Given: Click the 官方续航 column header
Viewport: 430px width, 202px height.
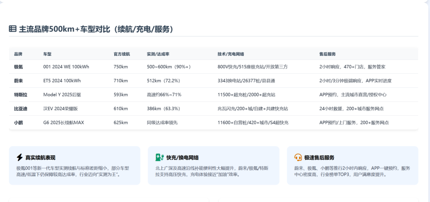Looking at the screenshot, I should click(122, 54).
